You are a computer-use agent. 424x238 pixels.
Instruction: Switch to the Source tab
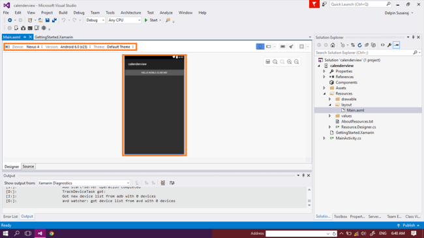[28, 167]
